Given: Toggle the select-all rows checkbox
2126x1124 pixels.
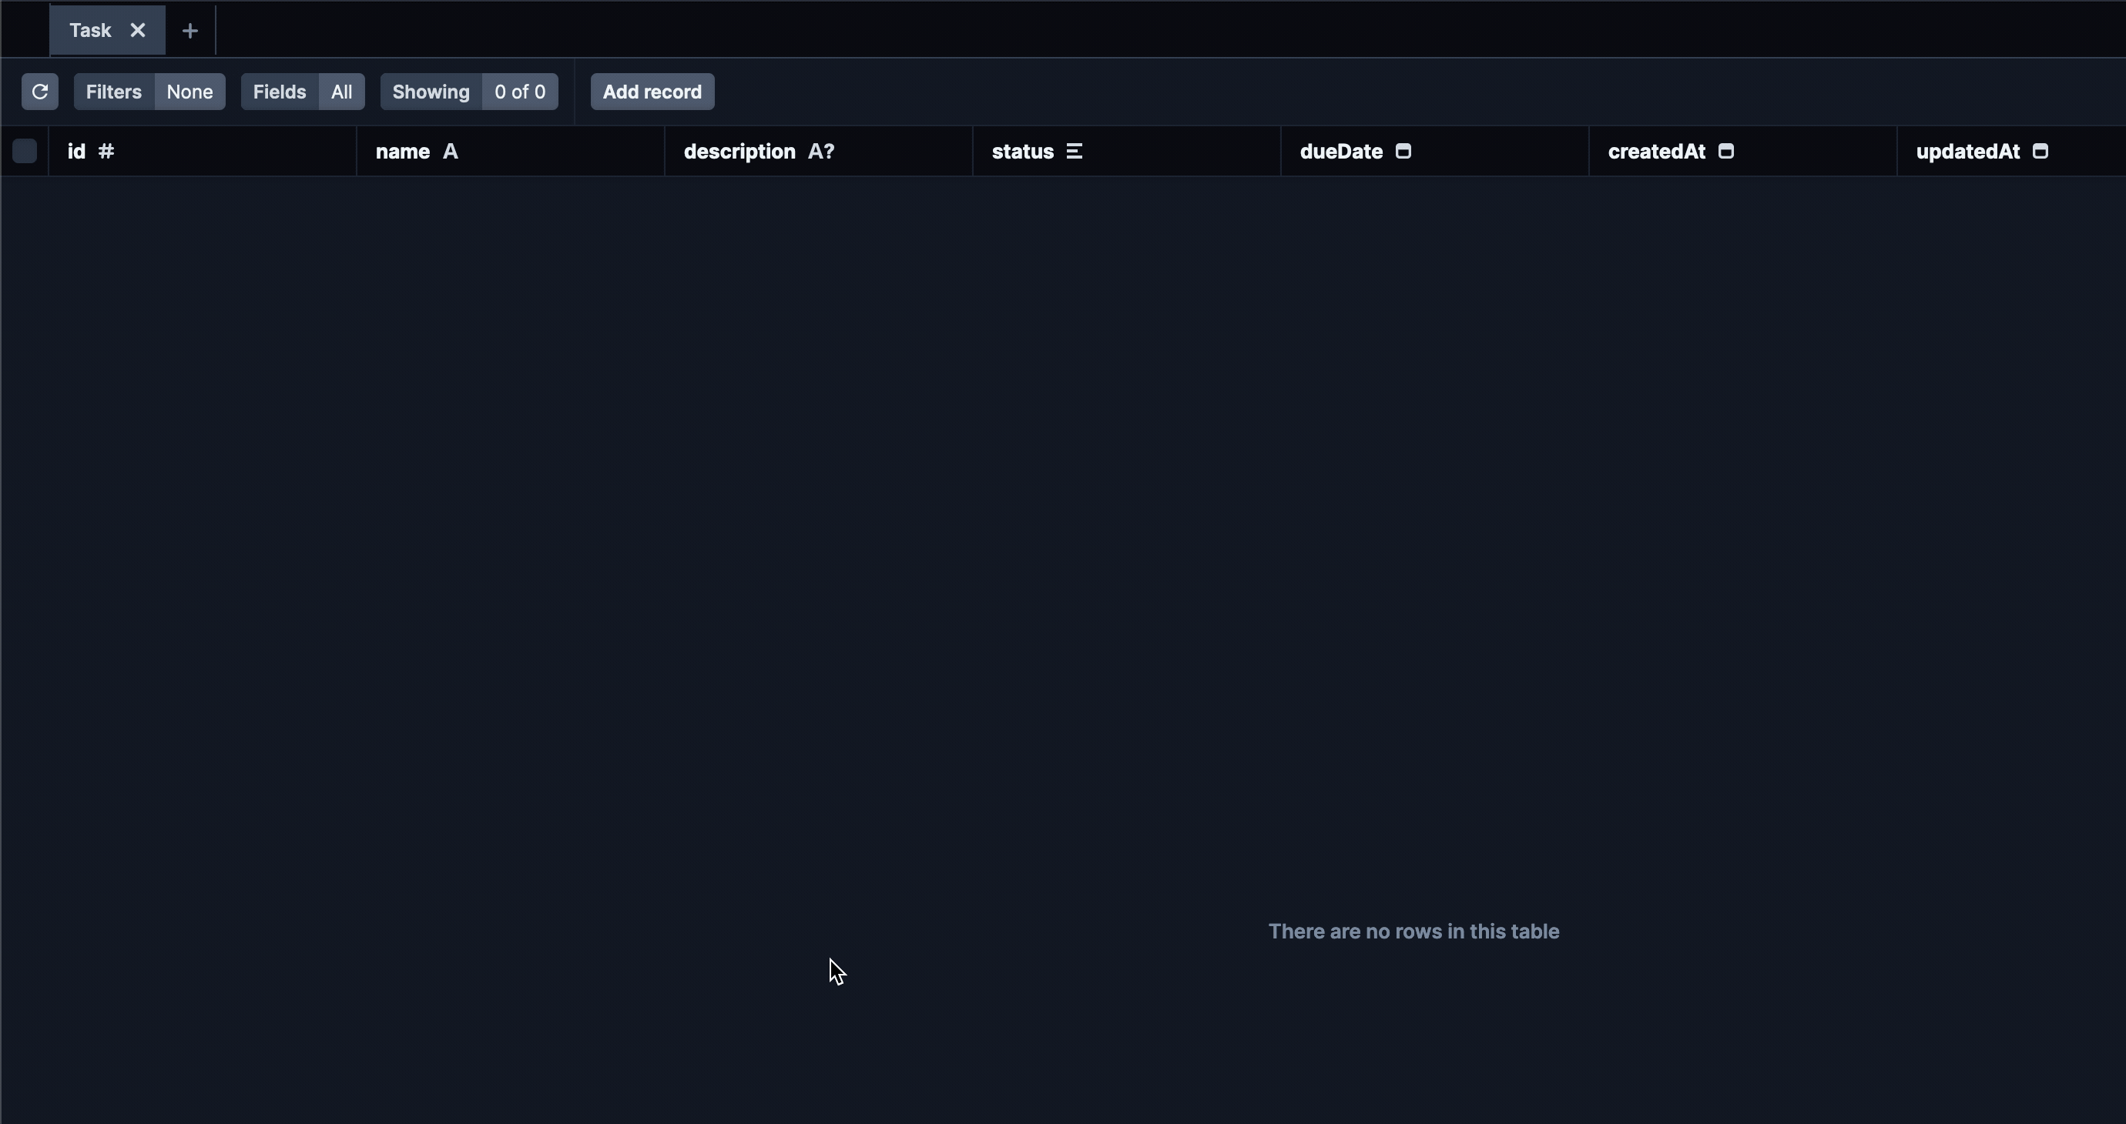Looking at the screenshot, I should (x=24, y=151).
